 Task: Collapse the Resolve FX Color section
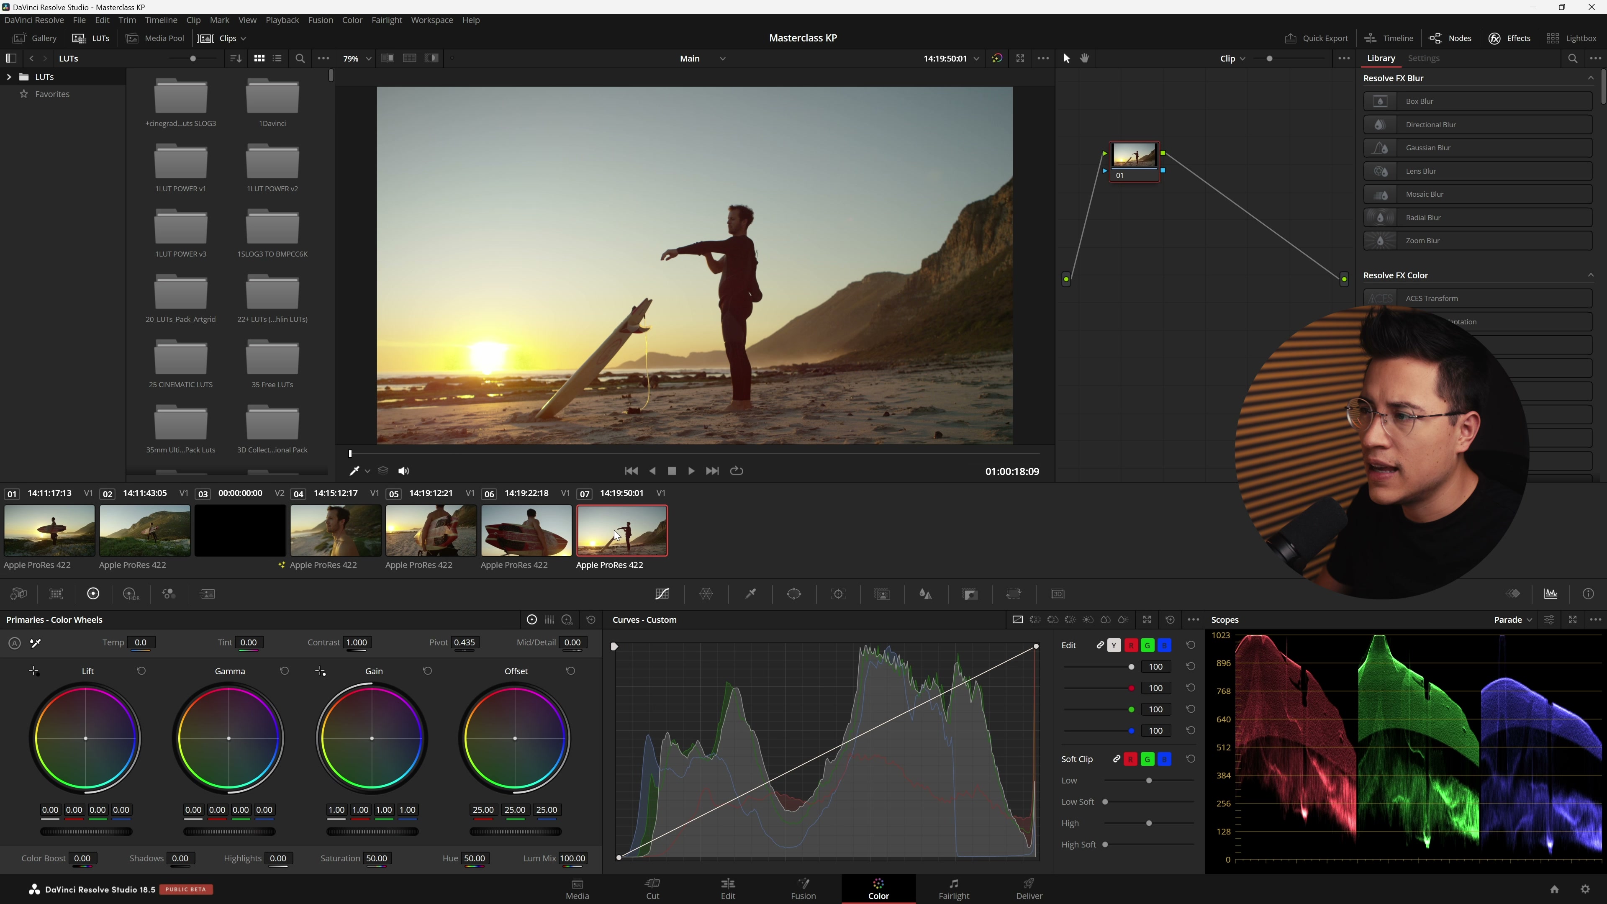(x=1590, y=275)
